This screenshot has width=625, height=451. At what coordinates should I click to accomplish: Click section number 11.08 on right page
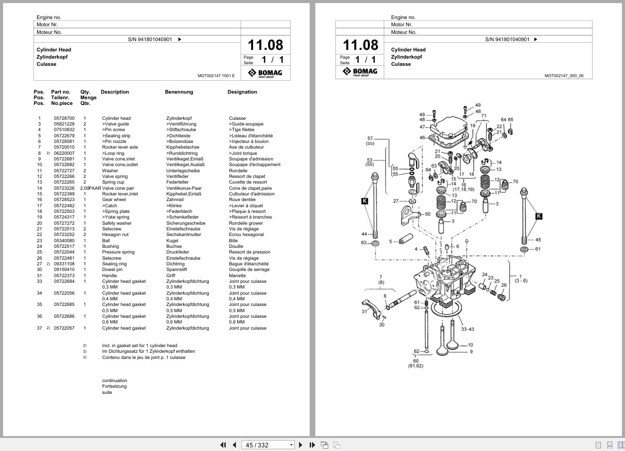coord(361,45)
